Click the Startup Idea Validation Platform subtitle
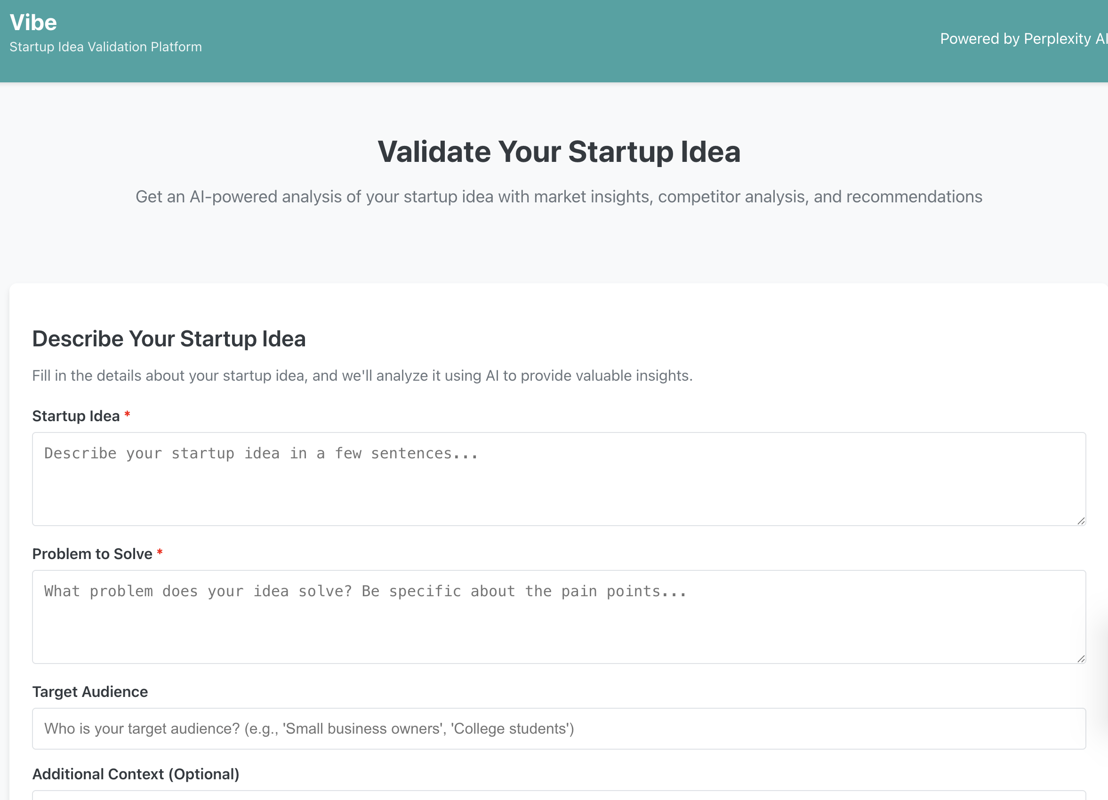This screenshot has width=1108, height=800. click(x=105, y=47)
